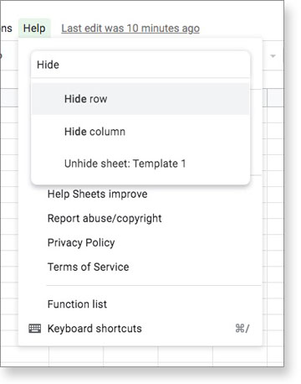This screenshot has width=301, height=384.
Task: Click the spreadsheet cell right of Privacy Policy
Action: [275, 242]
